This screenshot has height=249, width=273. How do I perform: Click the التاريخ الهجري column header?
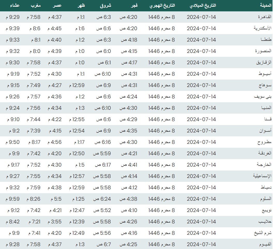(162, 5)
